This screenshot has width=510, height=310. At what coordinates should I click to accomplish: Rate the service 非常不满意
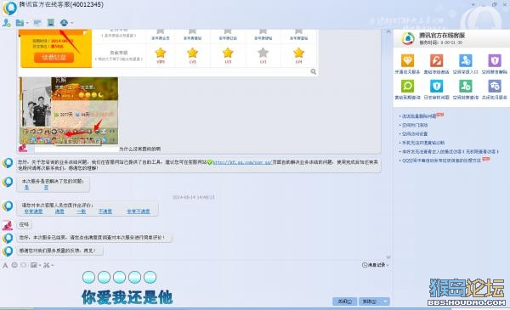point(139,211)
